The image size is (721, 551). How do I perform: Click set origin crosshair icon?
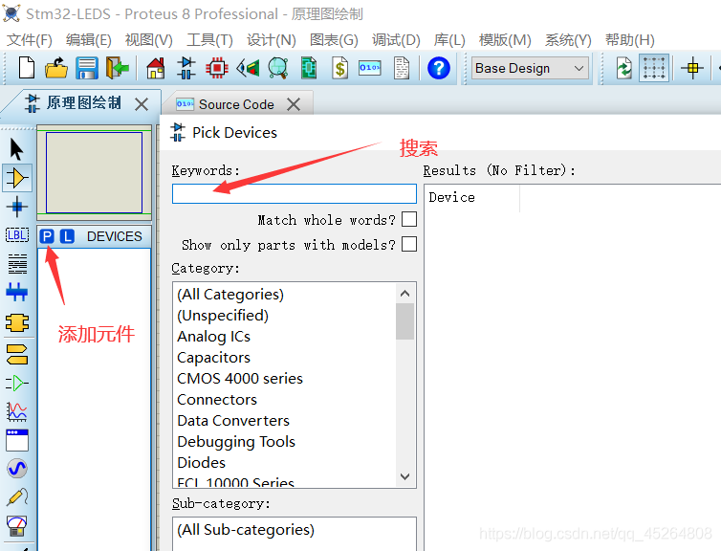coord(692,68)
